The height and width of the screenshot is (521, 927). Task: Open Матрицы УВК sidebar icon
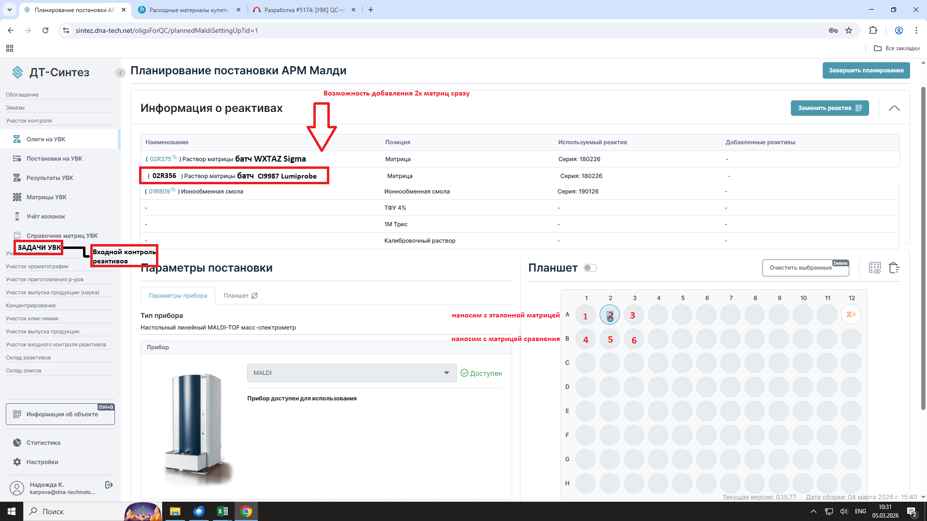click(x=17, y=197)
